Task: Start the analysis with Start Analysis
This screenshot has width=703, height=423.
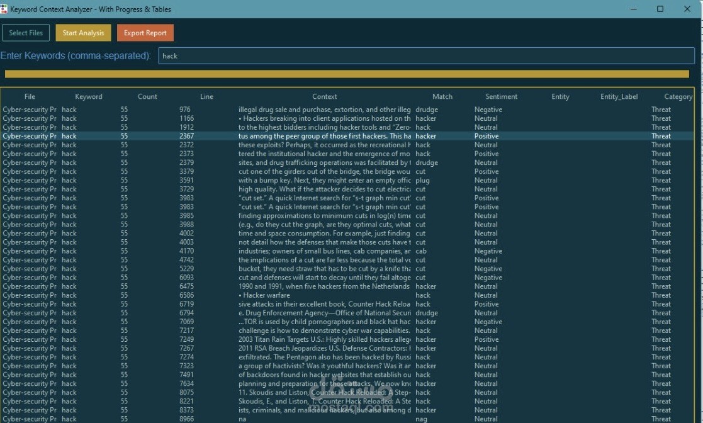Action: 83,33
